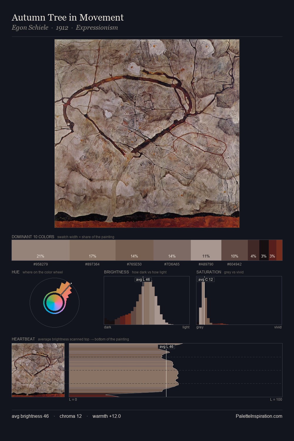Click the HEARTBEAT section heading
The image size is (294, 441).
tap(23, 339)
